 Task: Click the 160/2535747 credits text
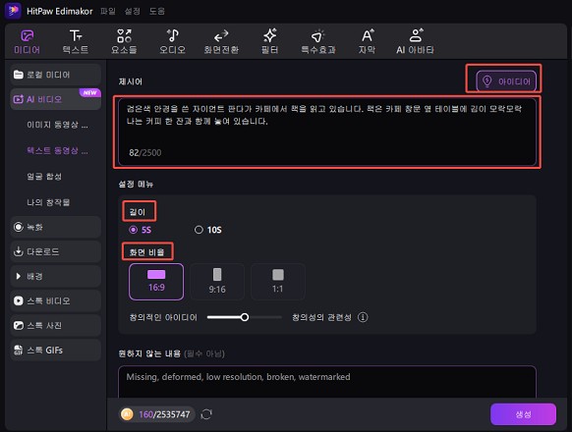(x=164, y=414)
